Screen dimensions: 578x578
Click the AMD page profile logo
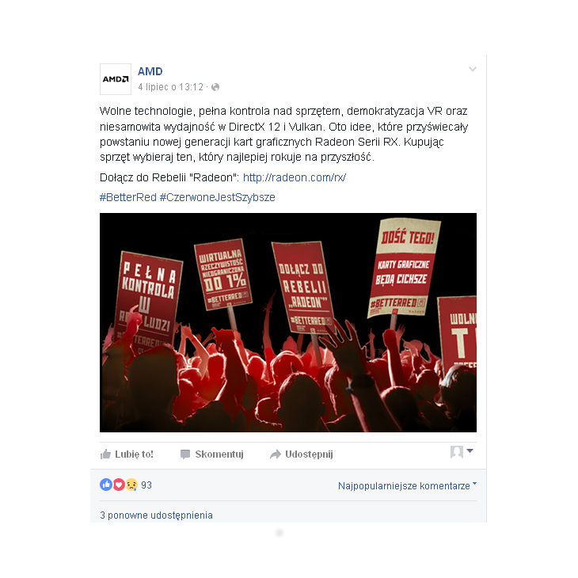pyautogui.click(x=116, y=79)
